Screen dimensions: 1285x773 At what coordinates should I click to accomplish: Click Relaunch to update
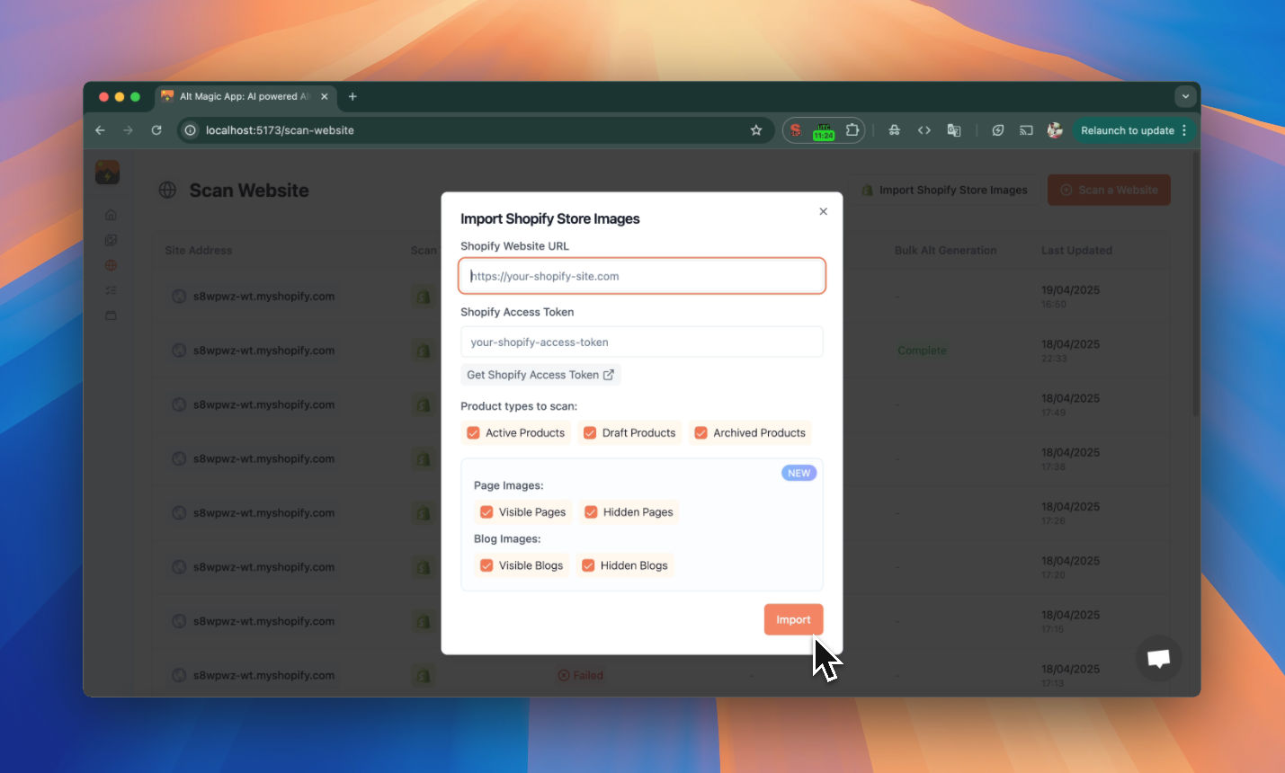click(1128, 130)
